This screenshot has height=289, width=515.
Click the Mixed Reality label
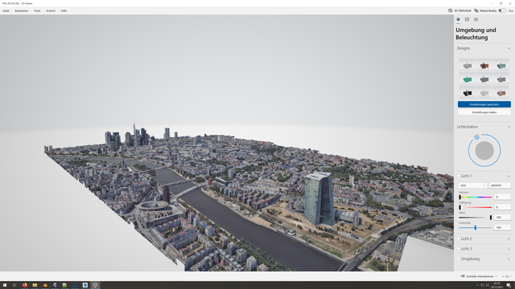pyautogui.click(x=488, y=10)
